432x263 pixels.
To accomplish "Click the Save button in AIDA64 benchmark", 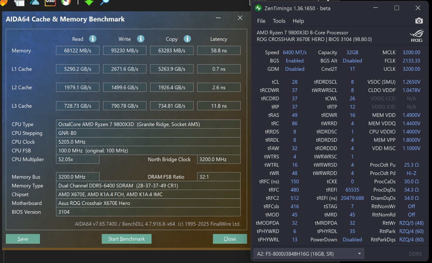I will (x=23, y=239).
